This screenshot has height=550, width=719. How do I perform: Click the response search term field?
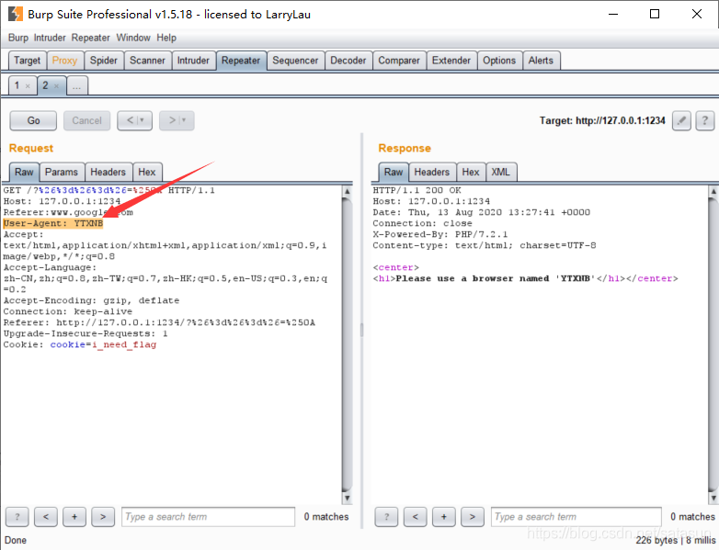pyautogui.click(x=576, y=517)
